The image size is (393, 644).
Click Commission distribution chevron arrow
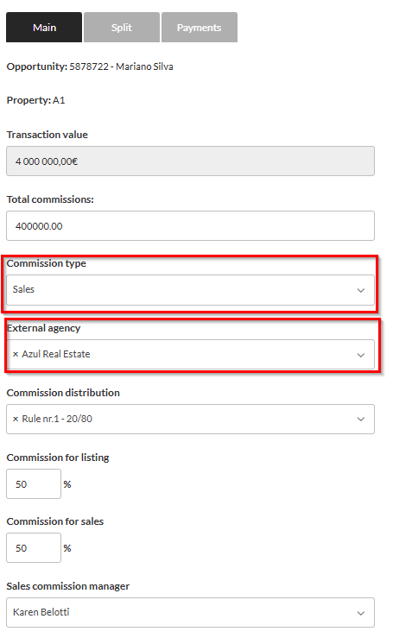pyautogui.click(x=360, y=420)
